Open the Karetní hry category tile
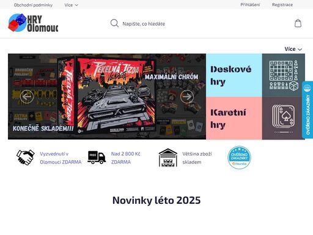Viewport: 313px width, 235px height. point(234,118)
